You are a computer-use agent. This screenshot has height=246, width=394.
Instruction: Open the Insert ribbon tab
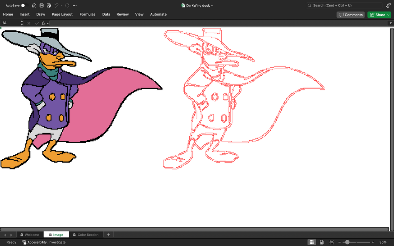coord(25,14)
